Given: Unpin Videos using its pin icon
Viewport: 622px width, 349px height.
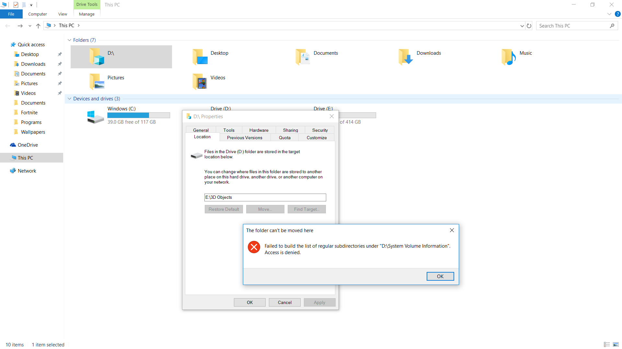Looking at the screenshot, I should (60, 93).
